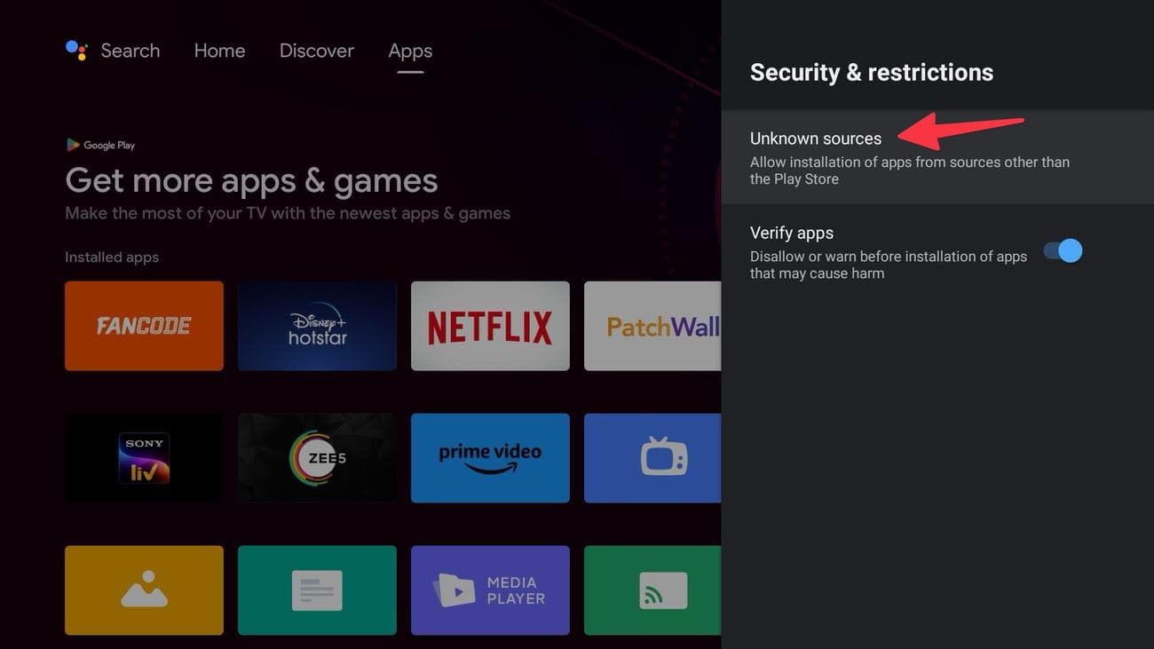
Task: Open Prime Video
Action: 489,457
